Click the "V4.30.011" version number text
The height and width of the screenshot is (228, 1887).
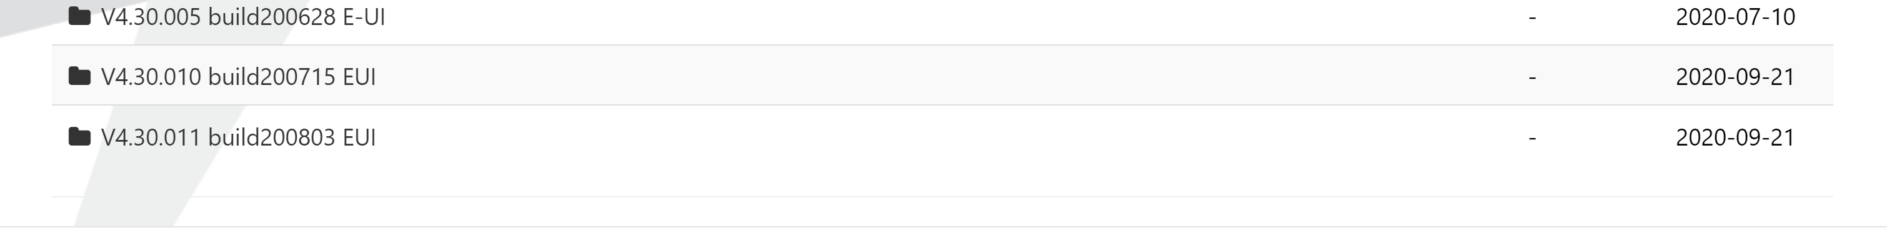point(151,137)
